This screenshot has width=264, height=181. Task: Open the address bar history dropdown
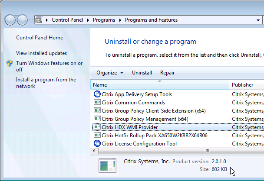click(x=258, y=20)
